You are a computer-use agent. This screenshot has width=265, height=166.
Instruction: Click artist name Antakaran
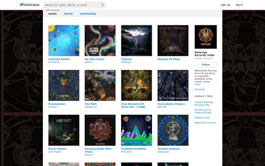click(x=163, y=152)
